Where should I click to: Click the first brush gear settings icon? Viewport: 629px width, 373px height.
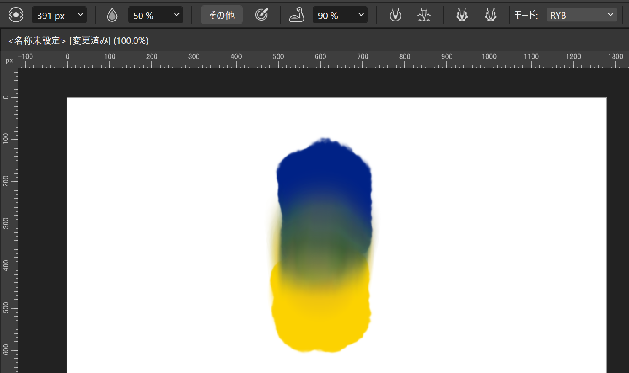click(x=461, y=14)
